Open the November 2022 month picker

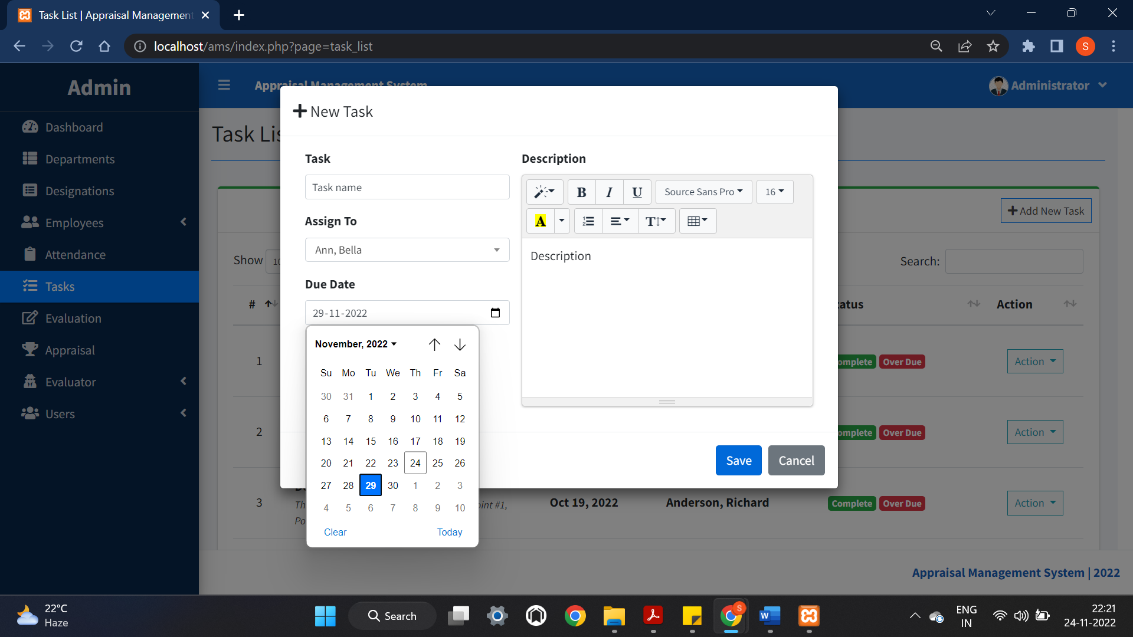(x=355, y=344)
